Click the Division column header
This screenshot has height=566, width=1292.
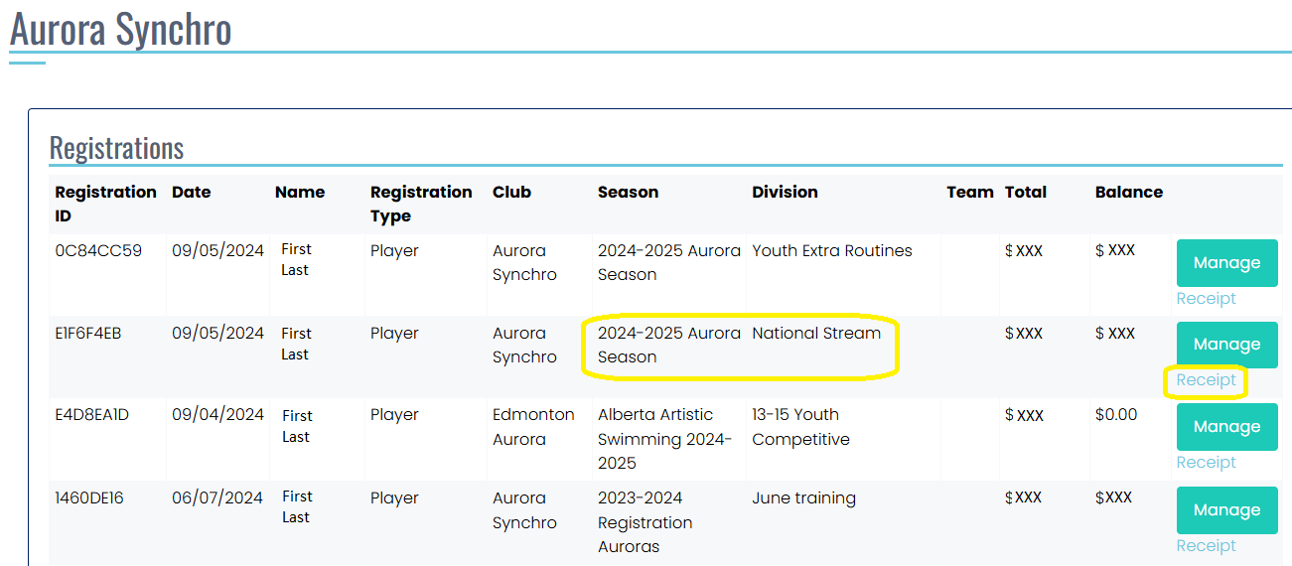coord(785,193)
